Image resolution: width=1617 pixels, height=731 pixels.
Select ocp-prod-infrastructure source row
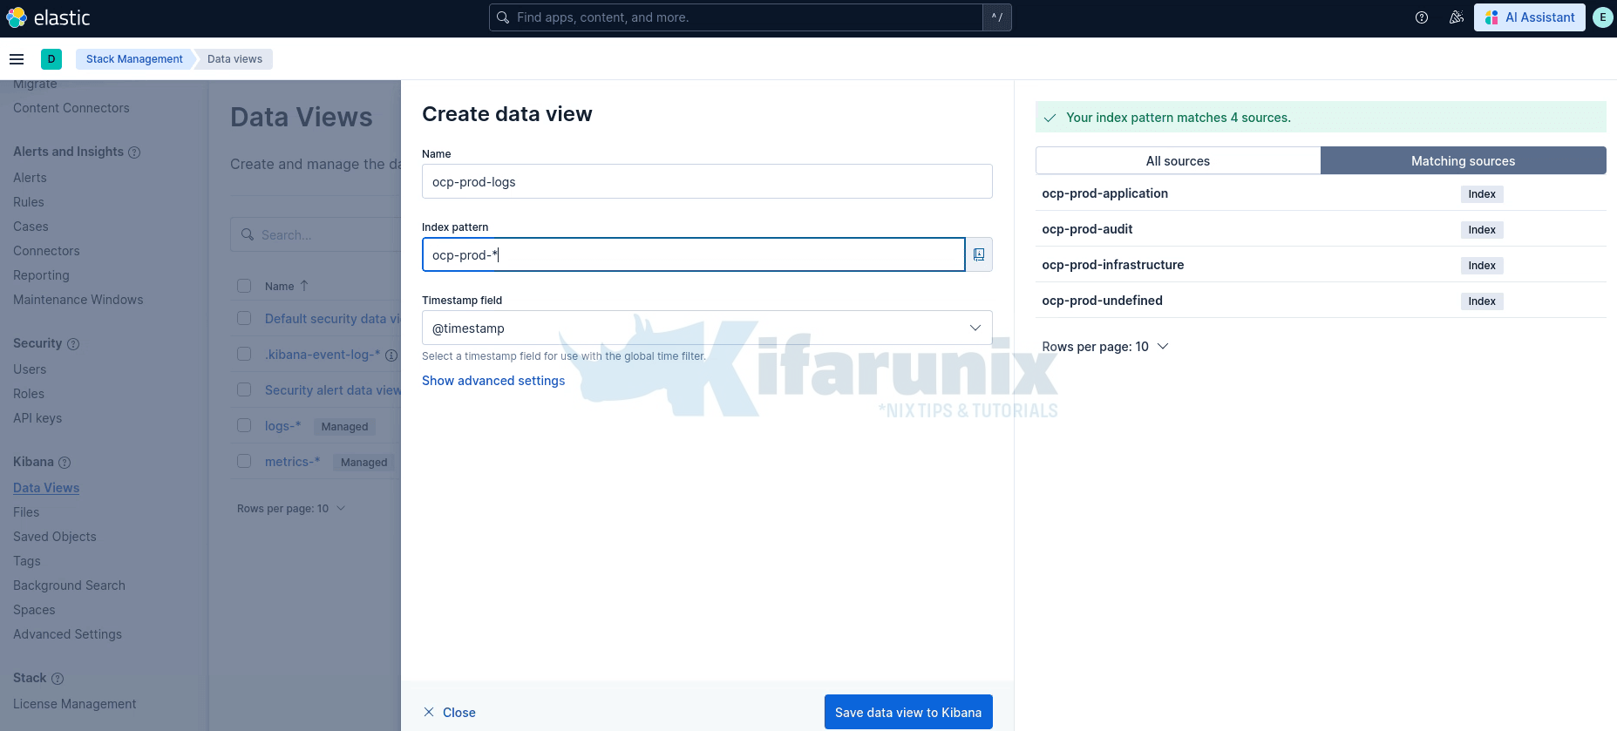[1321, 265]
